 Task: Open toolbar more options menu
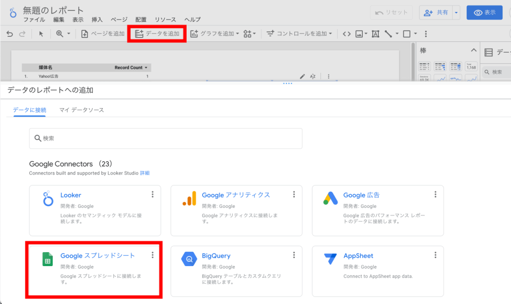coord(426,34)
